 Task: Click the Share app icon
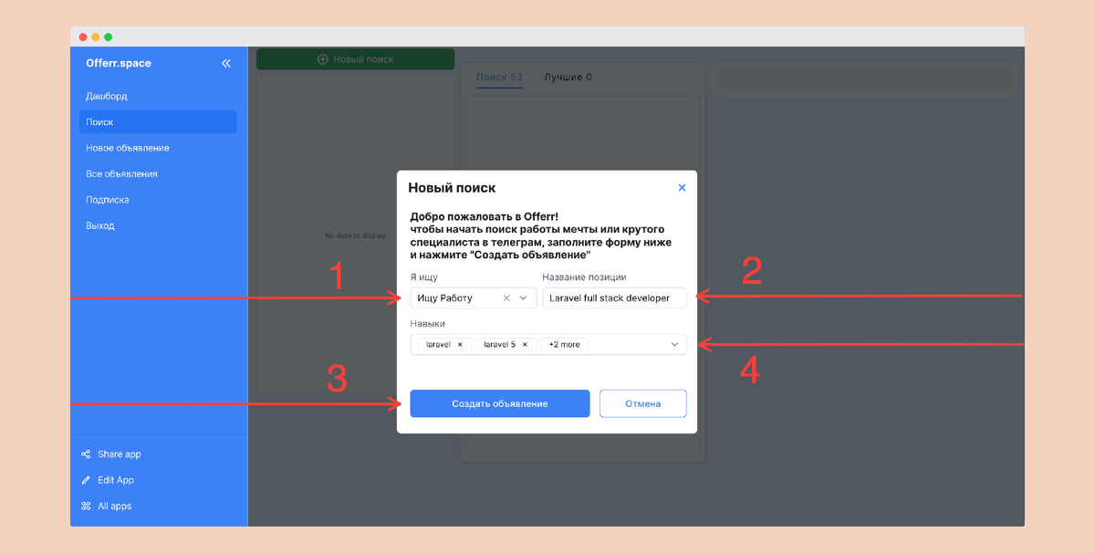coord(86,454)
